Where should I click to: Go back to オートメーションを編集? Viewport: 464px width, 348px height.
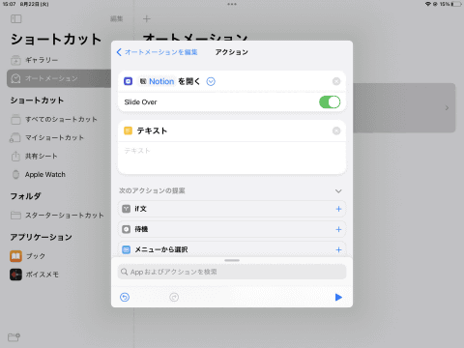[x=158, y=52]
